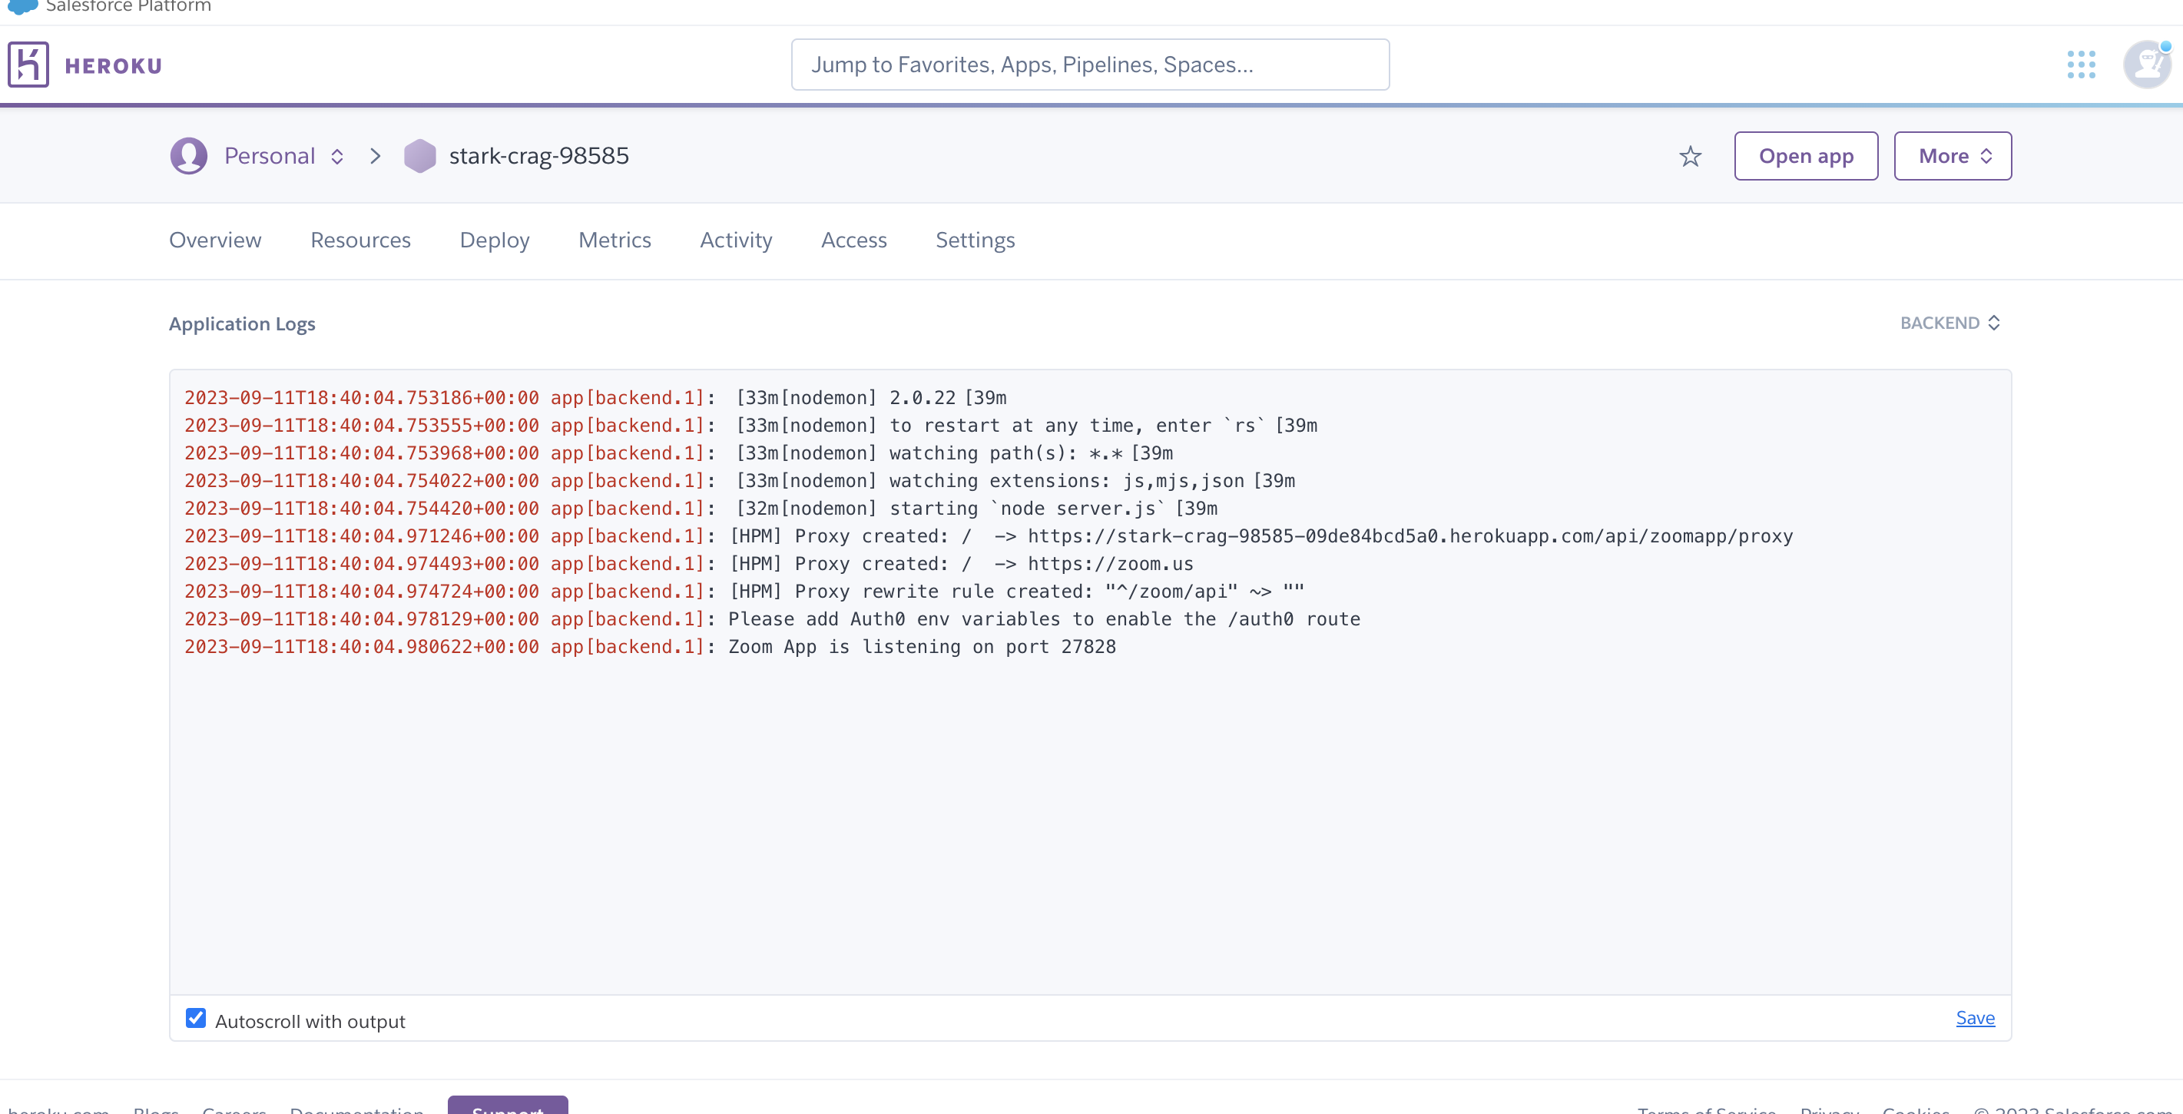Click the Salesforce cloud logo
This screenshot has height=1114, width=2183.
[x=22, y=7]
